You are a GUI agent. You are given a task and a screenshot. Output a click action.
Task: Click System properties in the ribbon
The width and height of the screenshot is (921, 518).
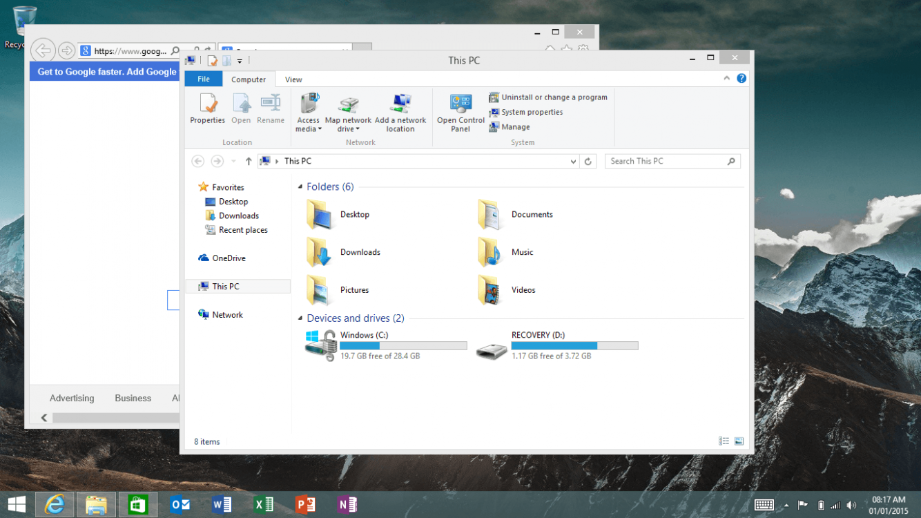pyautogui.click(x=525, y=112)
